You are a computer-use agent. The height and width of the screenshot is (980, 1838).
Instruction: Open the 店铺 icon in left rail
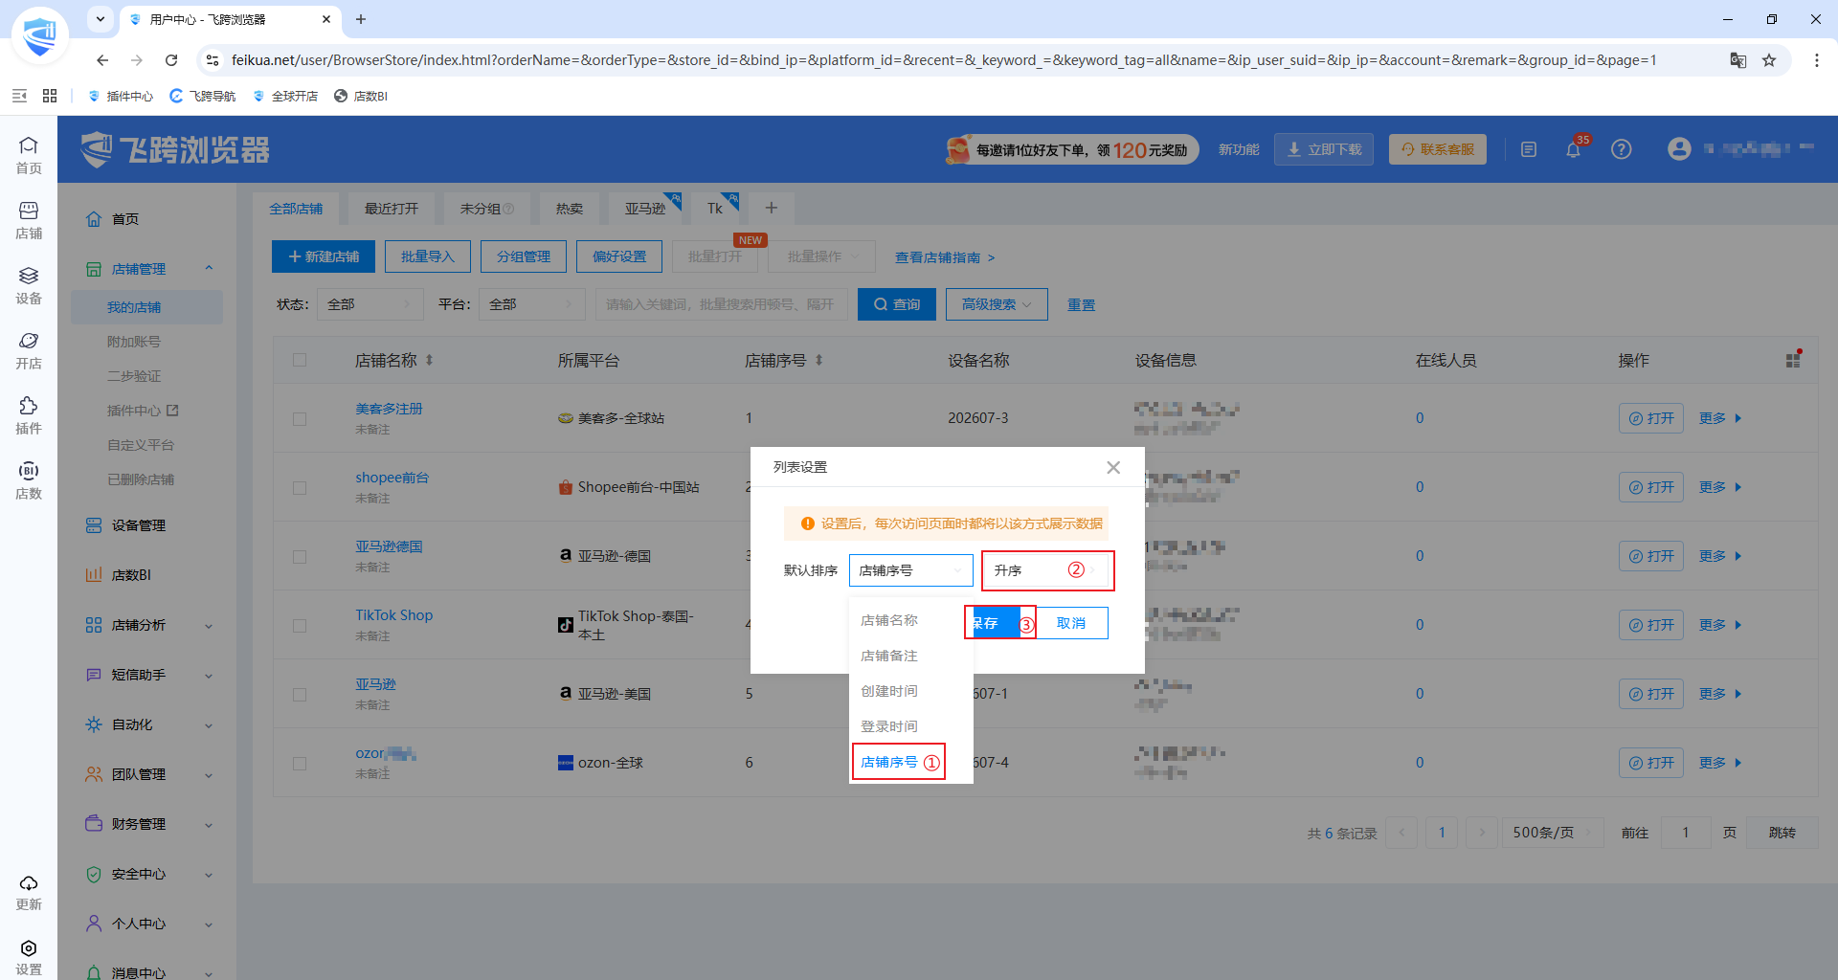(29, 220)
